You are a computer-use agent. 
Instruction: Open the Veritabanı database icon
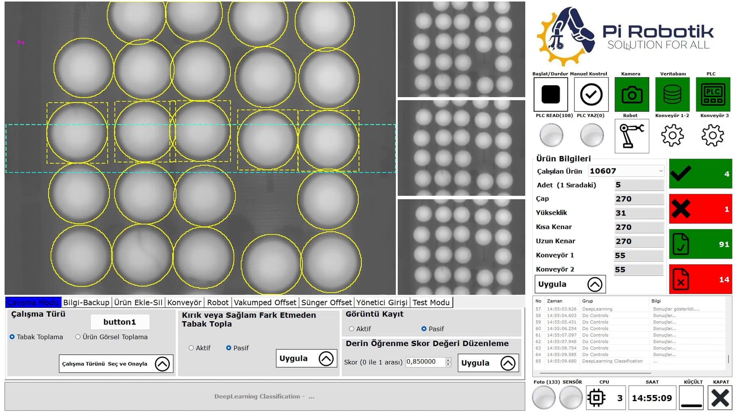pyautogui.click(x=672, y=94)
